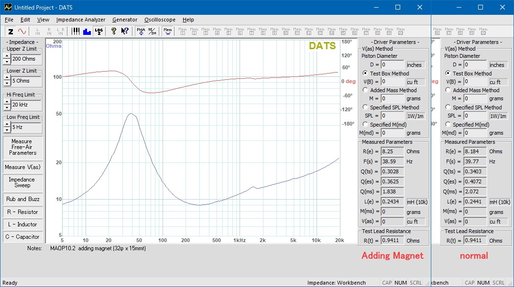The height and width of the screenshot is (287, 514).
Task: Run the Rub and Buzz test
Action: (22, 199)
